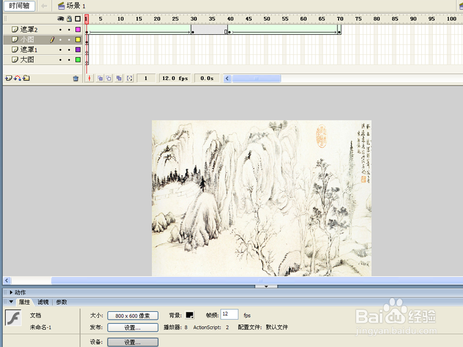Click the red playhead at frame 1
Viewport: 463px width, 347px height.
pyautogui.click(x=86, y=19)
